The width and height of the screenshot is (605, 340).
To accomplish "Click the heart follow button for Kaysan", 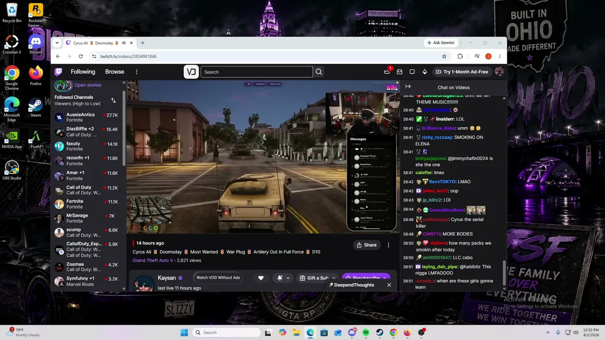I will [x=260, y=278].
